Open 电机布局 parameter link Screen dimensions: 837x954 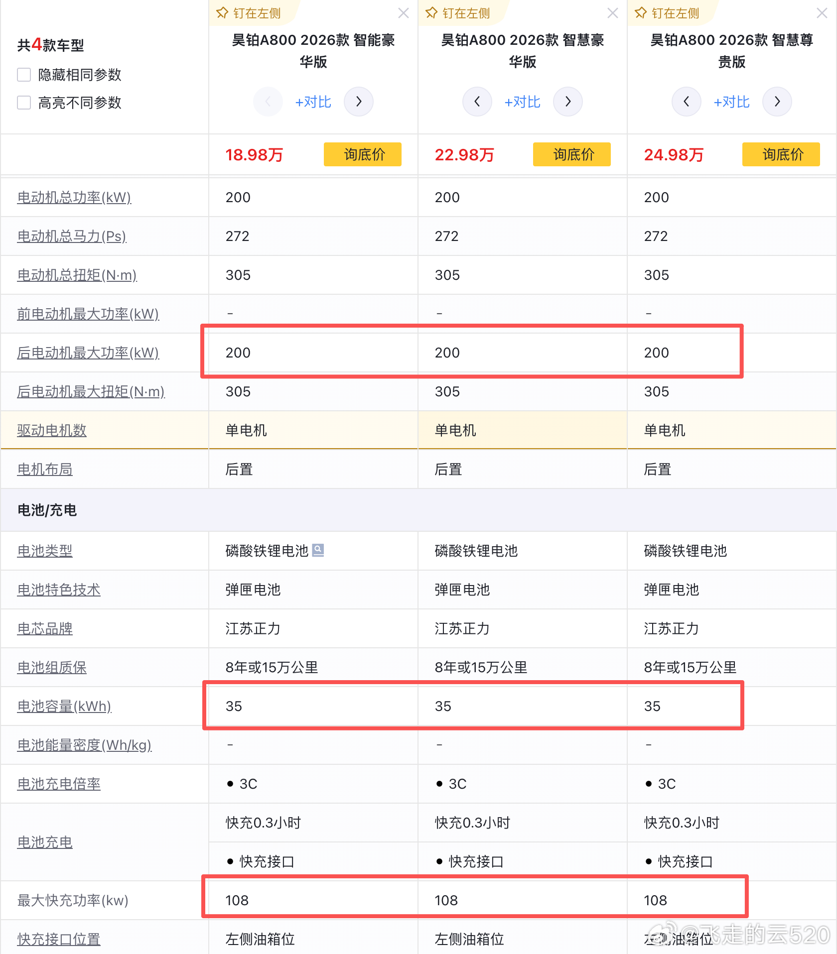(x=45, y=470)
